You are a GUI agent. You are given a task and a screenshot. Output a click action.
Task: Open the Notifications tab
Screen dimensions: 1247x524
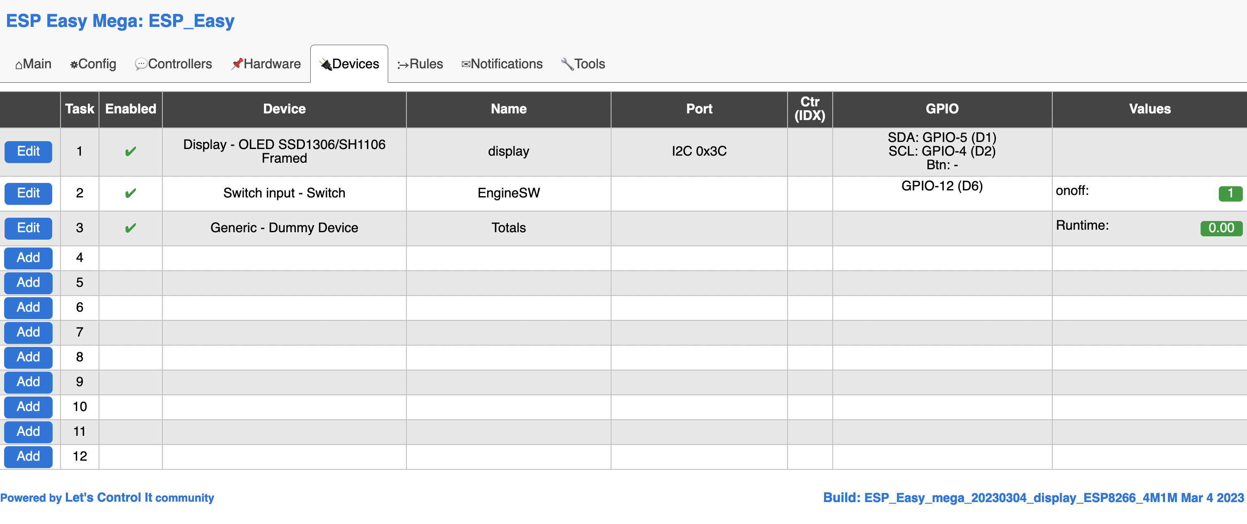point(502,64)
